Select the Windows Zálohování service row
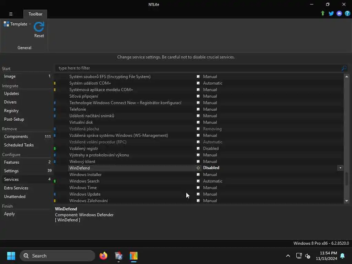This screenshot has height=264, width=352. click(x=198, y=201)
